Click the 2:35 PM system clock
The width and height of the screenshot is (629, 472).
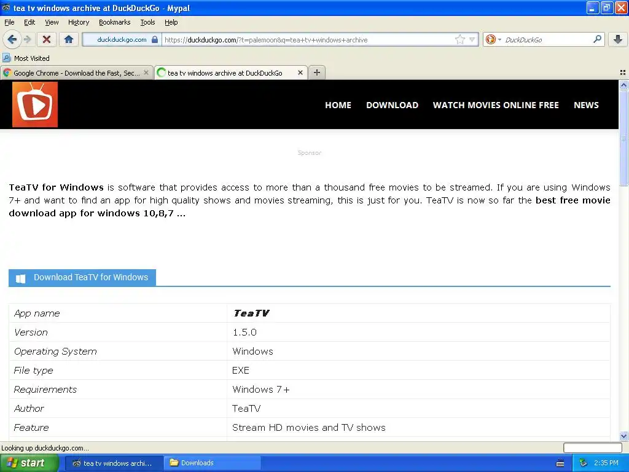(606, 463)
